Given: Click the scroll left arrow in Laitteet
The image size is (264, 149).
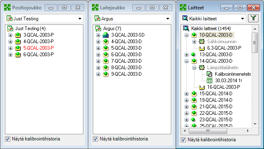Looking at the screenshot, I should coord(185,131).
